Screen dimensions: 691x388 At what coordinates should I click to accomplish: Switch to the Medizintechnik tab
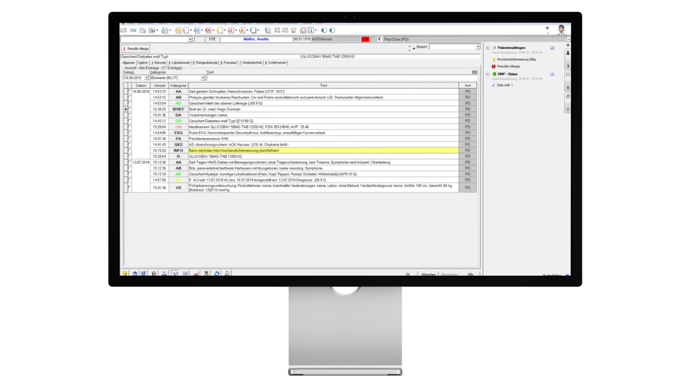[250, 63]
